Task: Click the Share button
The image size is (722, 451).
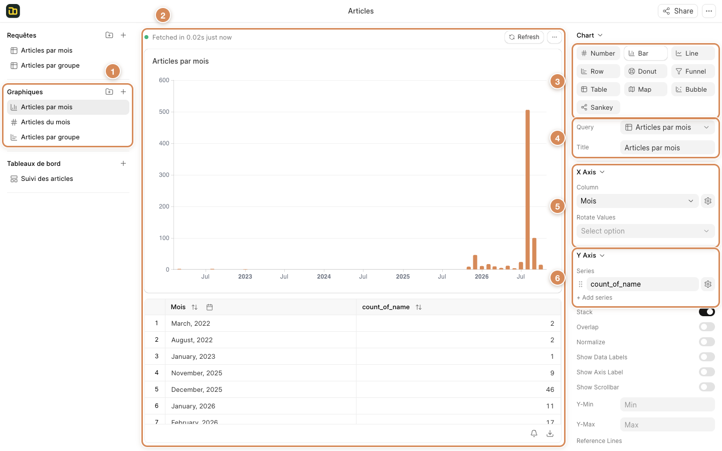Action: [678, 11]
